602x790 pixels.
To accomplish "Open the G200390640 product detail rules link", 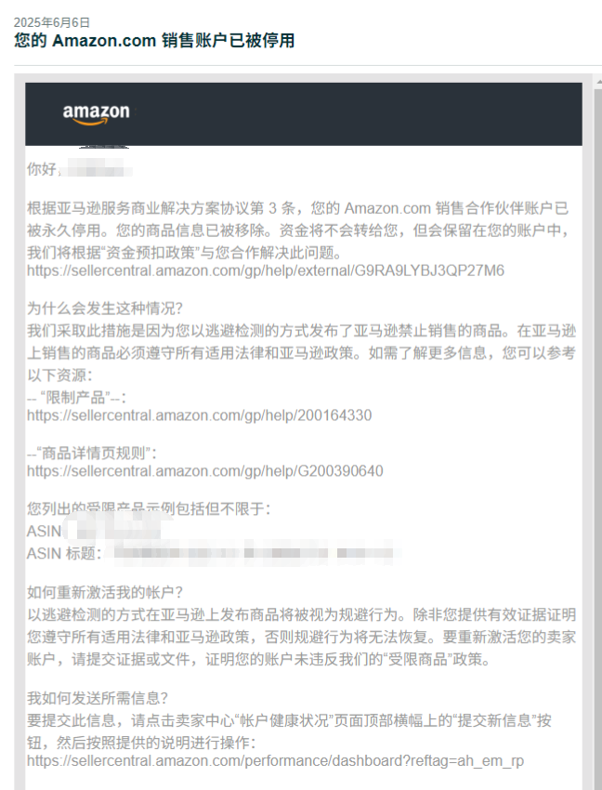I will (x=205, y=471).
